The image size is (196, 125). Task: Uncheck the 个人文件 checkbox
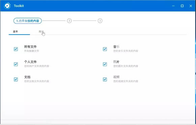(x=16, y=64)
